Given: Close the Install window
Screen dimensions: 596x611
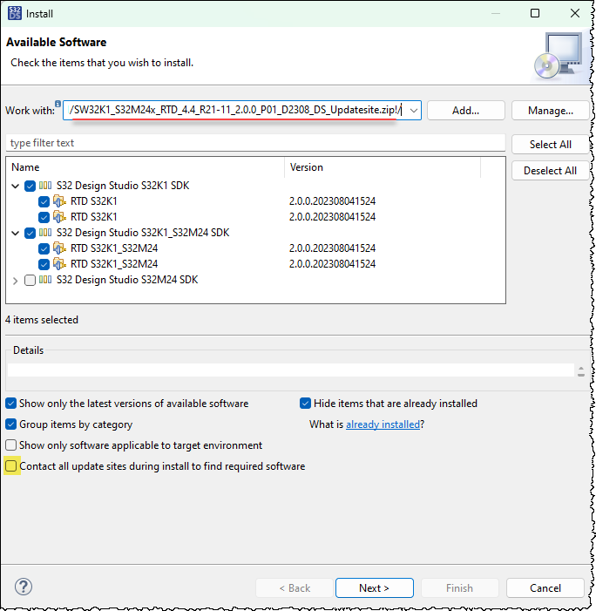Looking at the screenshot, I should 575,13.
